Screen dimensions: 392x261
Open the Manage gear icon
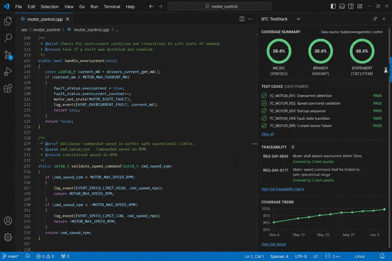point(8,237)
